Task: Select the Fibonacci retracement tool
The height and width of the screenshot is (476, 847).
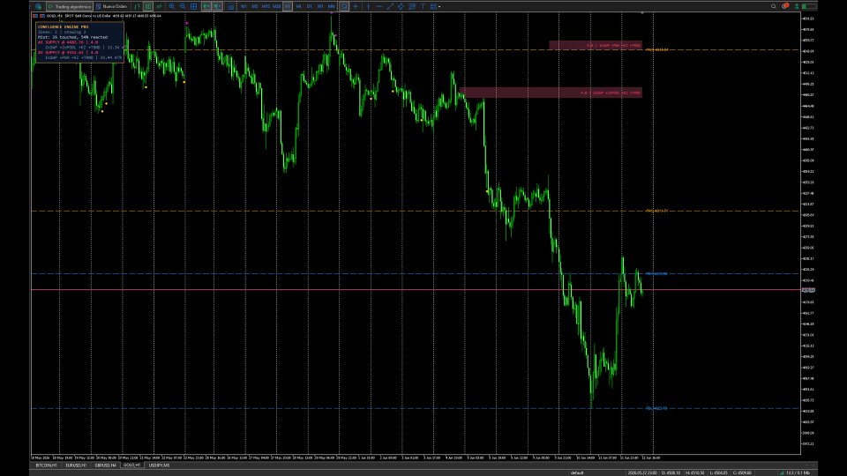Action: pos(412,6)
